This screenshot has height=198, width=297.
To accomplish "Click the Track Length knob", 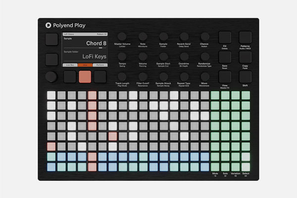I will point(122,77).
